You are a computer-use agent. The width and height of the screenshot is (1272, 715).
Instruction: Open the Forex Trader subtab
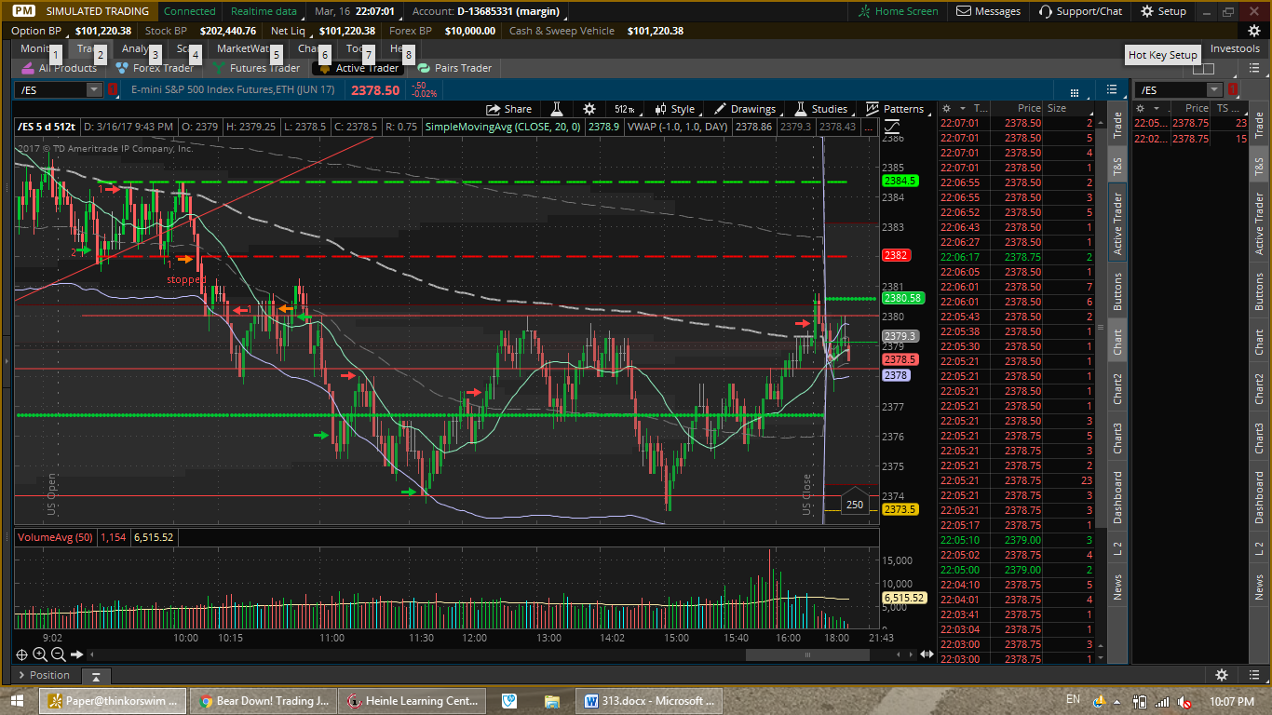(155, 68)
